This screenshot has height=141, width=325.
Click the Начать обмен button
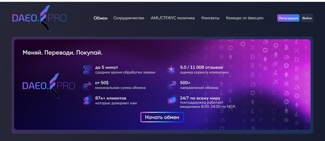(x=162, y=117)
